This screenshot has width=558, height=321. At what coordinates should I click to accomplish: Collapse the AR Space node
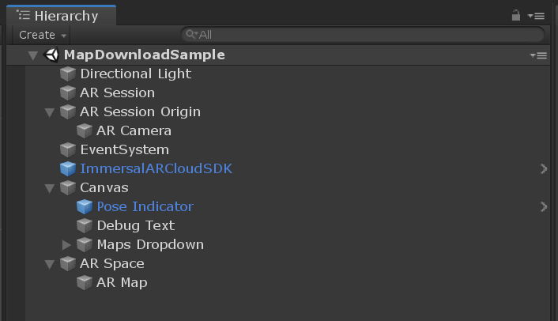(x=50, y=264)
